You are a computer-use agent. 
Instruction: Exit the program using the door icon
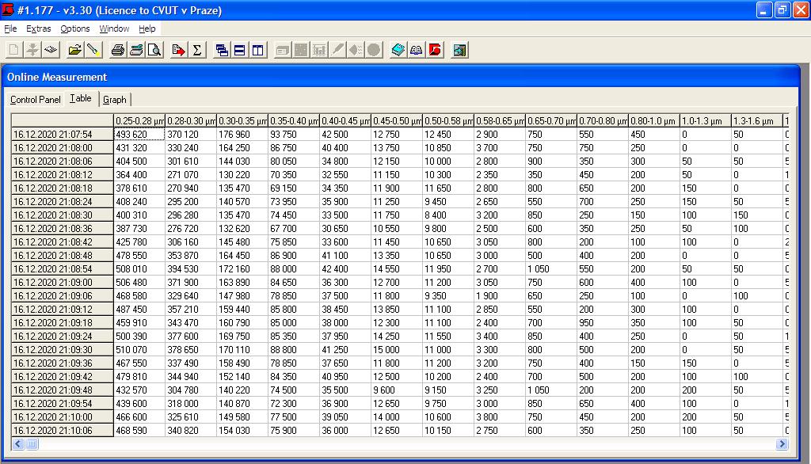point(459,50)
